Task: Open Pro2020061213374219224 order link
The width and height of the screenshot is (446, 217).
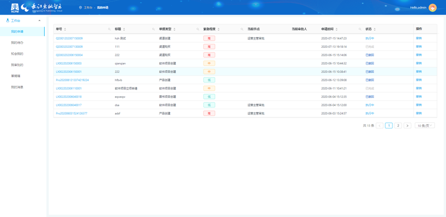Action: click(x=72, y=80)
